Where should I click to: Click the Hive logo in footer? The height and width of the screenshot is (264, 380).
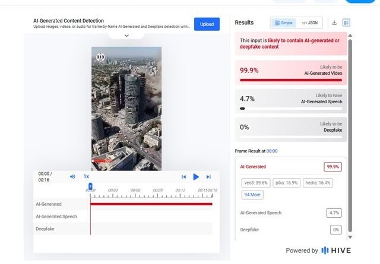336,250
